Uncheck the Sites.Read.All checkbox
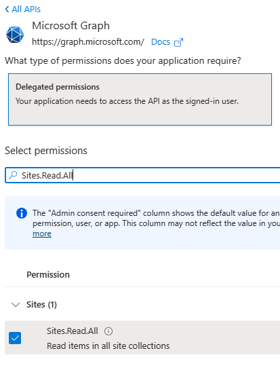 pos(15,338)
